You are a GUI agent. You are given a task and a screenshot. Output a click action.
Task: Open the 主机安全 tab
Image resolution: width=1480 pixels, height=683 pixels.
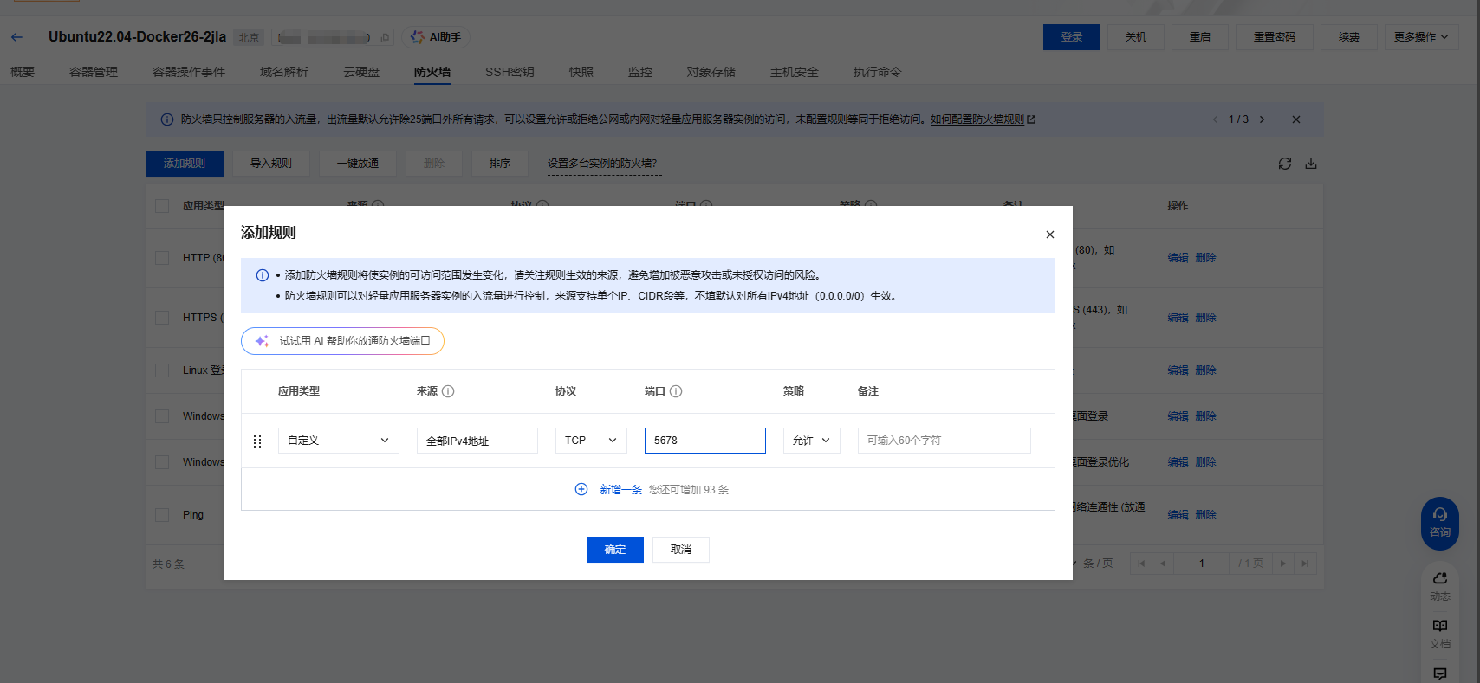pos(795,72)
